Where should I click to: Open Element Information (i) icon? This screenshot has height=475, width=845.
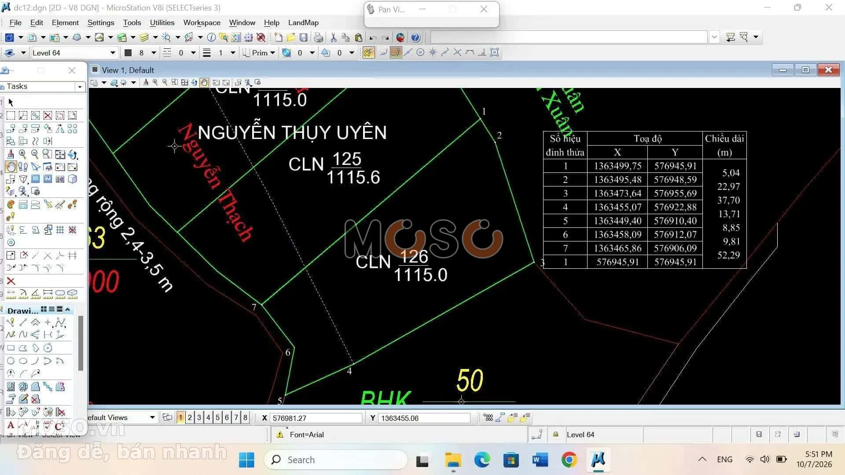pos(211,37)
